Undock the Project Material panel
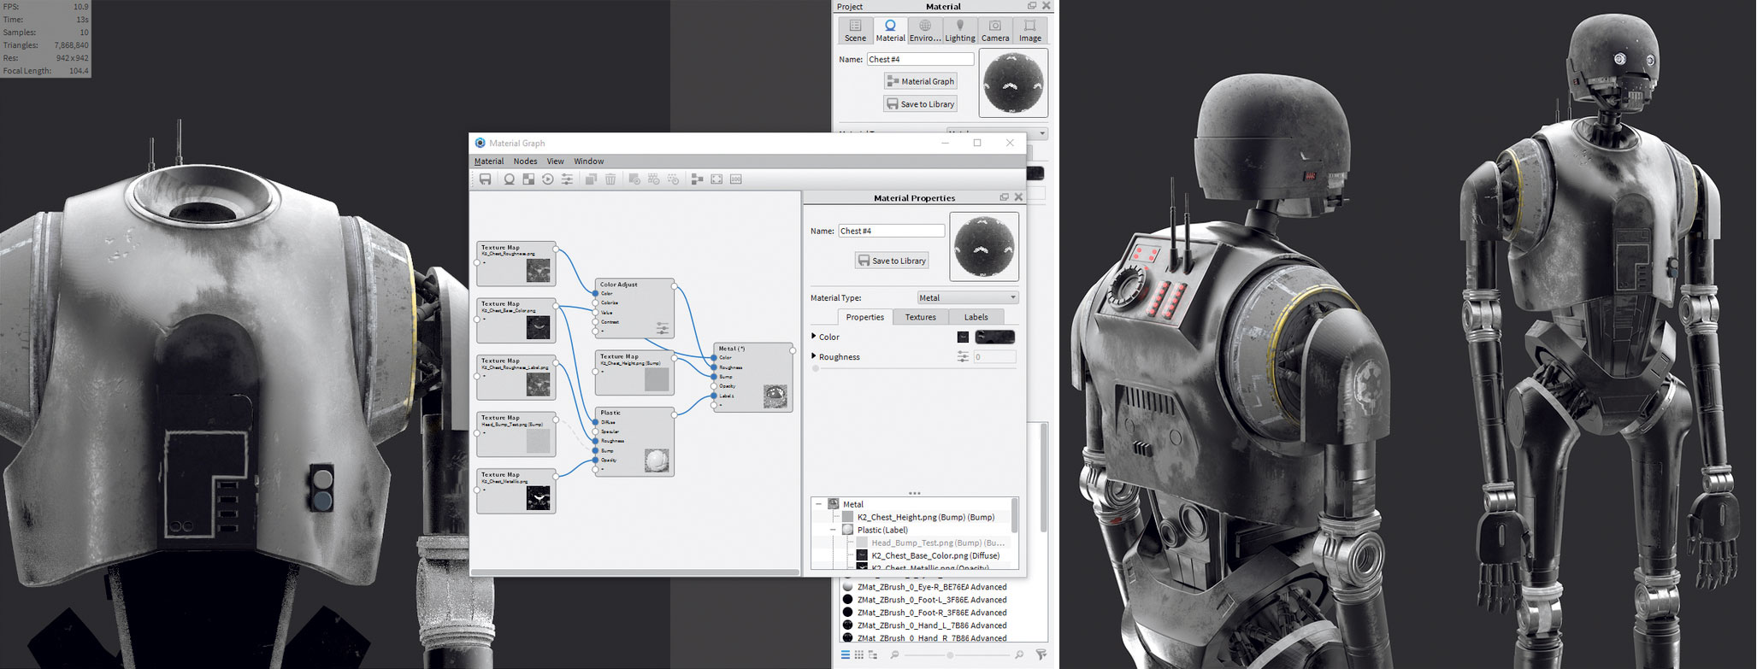The image size is (1757, 669). pyautogui.click(x=1032, y=6)
